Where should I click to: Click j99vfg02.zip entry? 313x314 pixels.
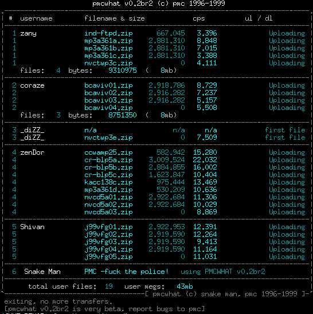tap(108, 234)
